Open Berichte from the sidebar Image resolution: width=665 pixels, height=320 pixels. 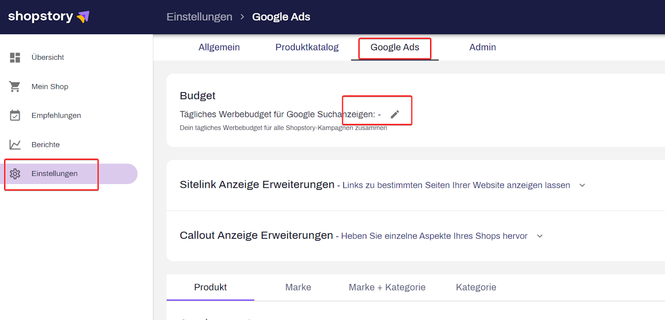46,145
